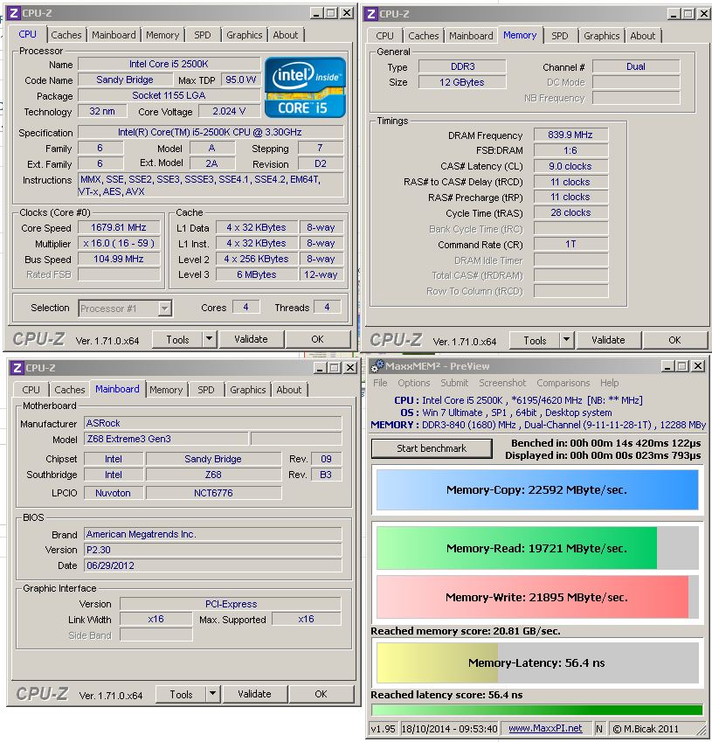This screenshot has height=742, width=712.
Task: Click the Memory-Read result bar
Action: 537,548
